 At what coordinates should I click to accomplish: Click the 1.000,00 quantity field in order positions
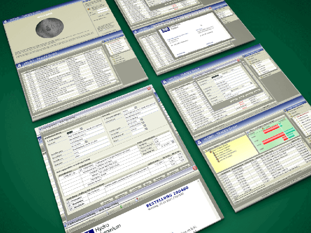pyautogui.click(x=66, y=176)
